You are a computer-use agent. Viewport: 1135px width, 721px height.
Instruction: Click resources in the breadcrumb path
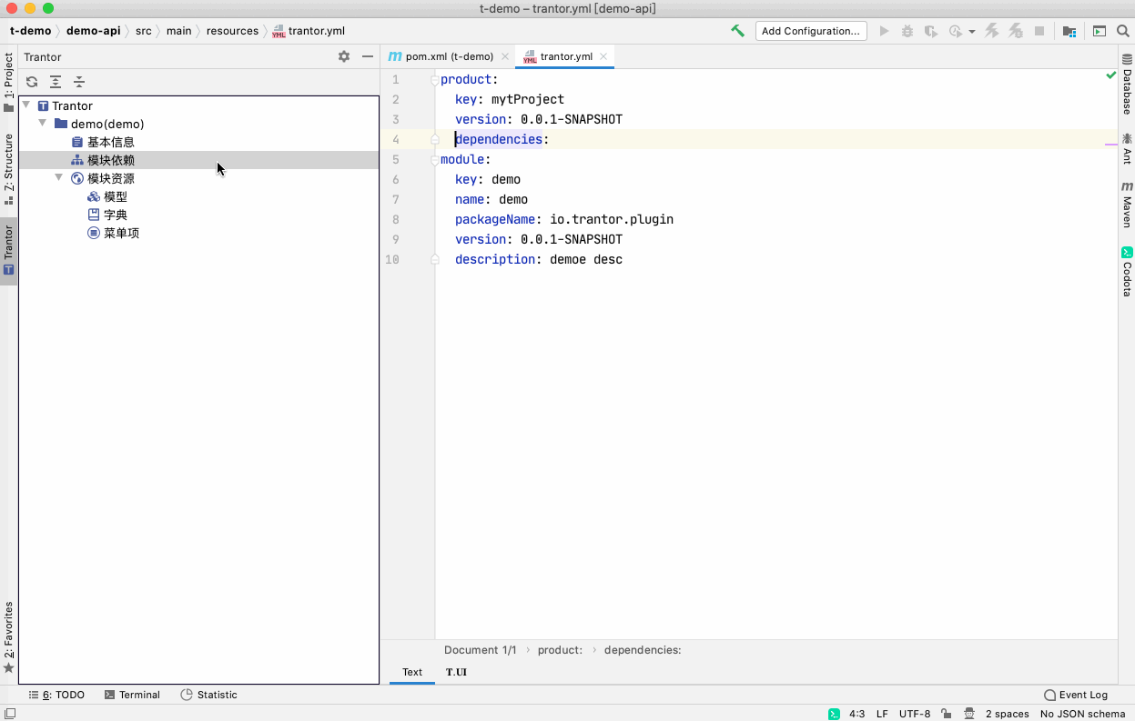click(x=232, y=31)
